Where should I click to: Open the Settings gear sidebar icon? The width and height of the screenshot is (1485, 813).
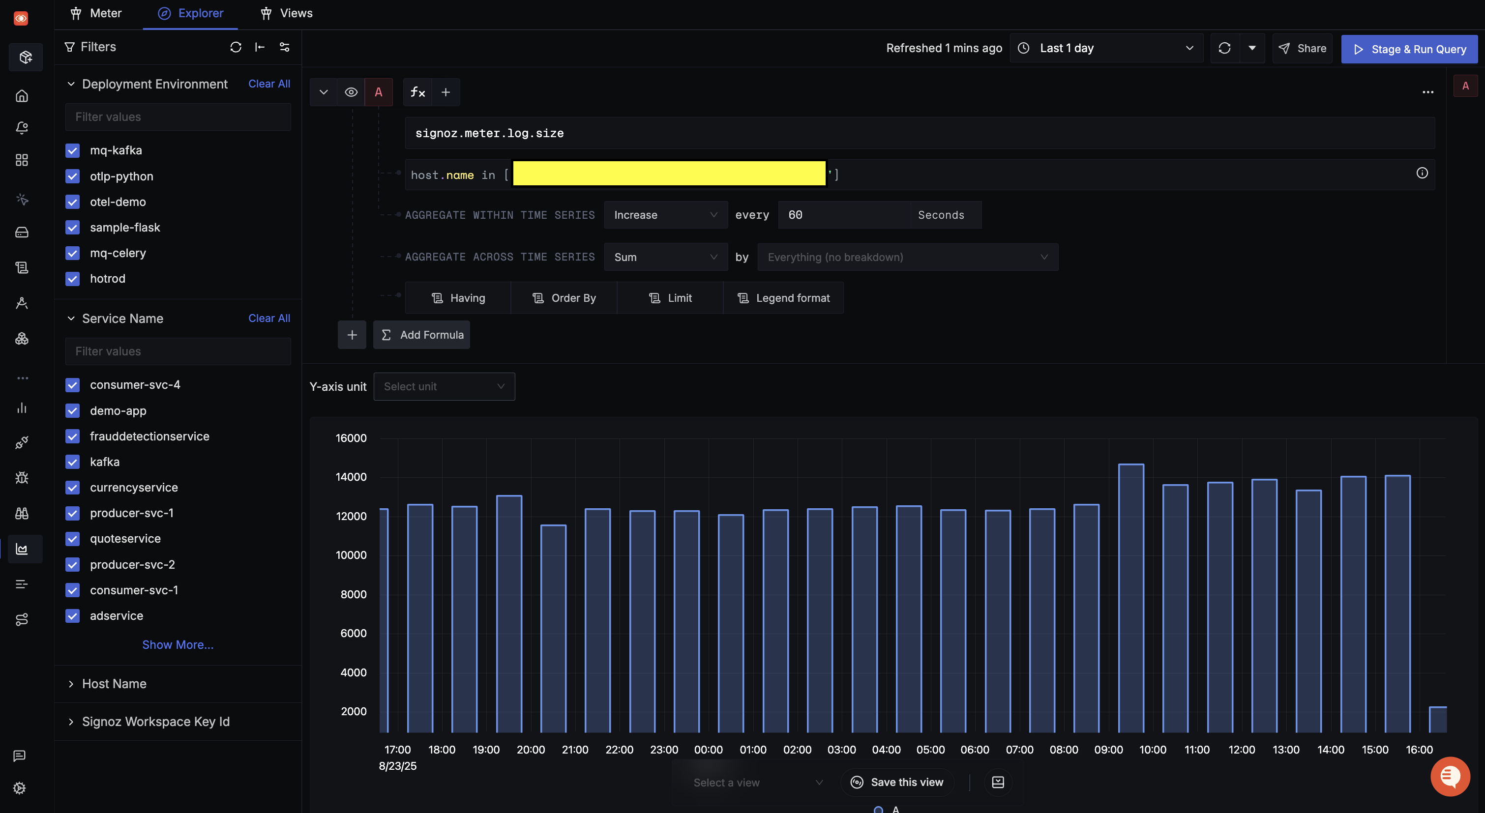20,787
